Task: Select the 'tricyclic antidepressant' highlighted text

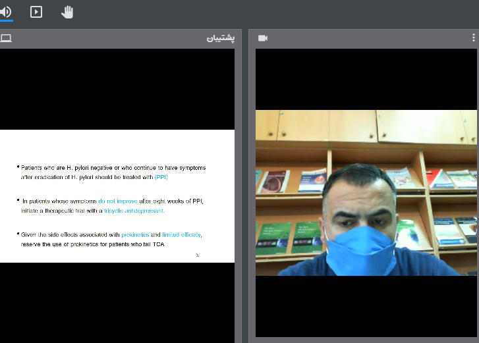Action: tap(134, 211)
